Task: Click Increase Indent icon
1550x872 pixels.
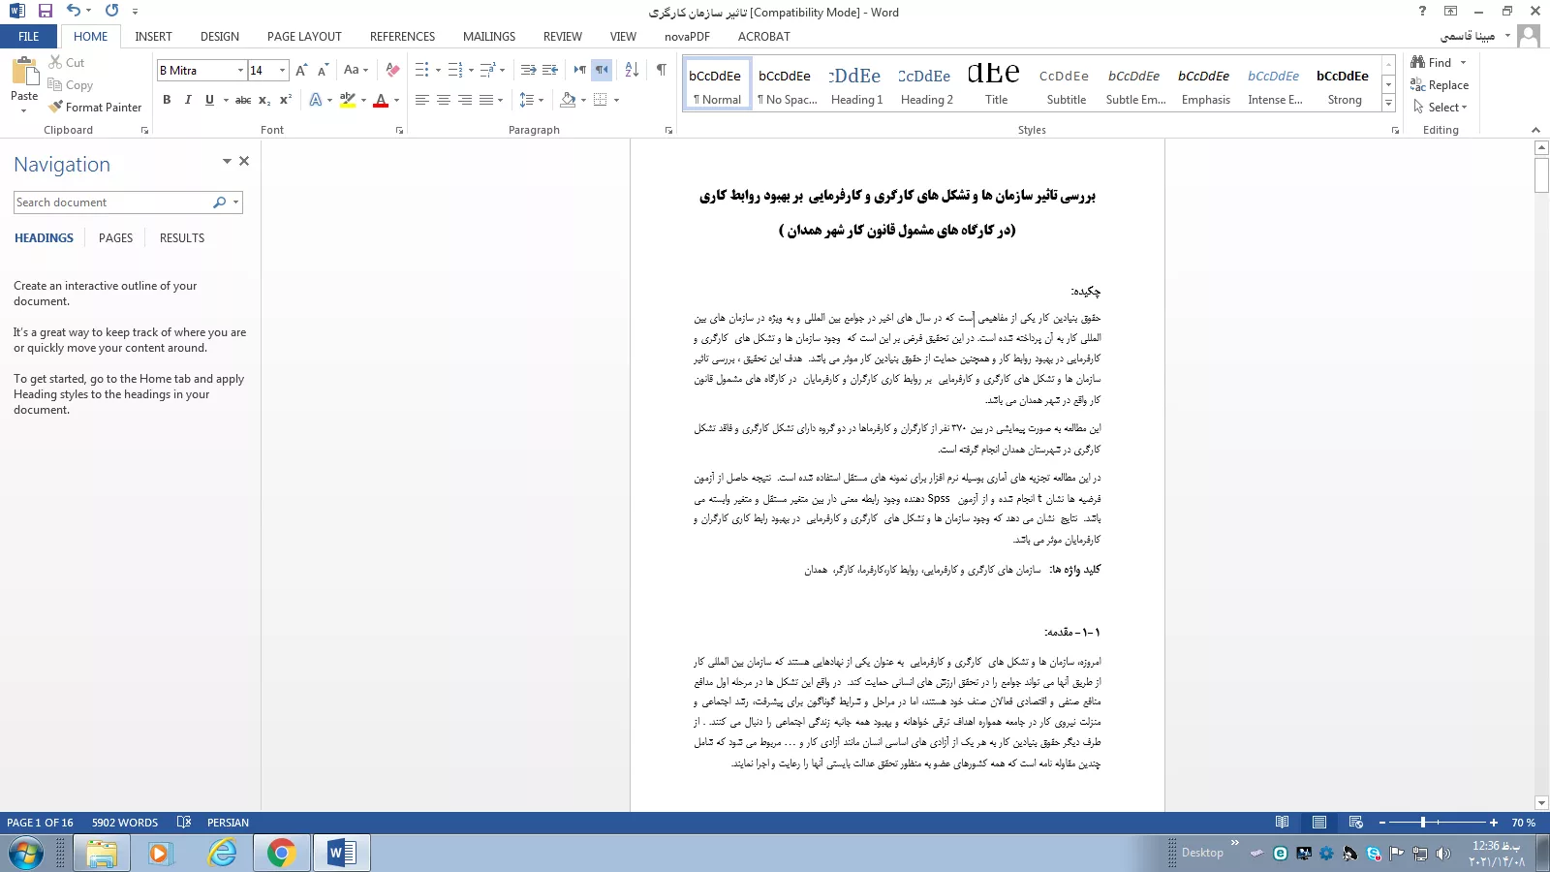Action: pos(550,70)
